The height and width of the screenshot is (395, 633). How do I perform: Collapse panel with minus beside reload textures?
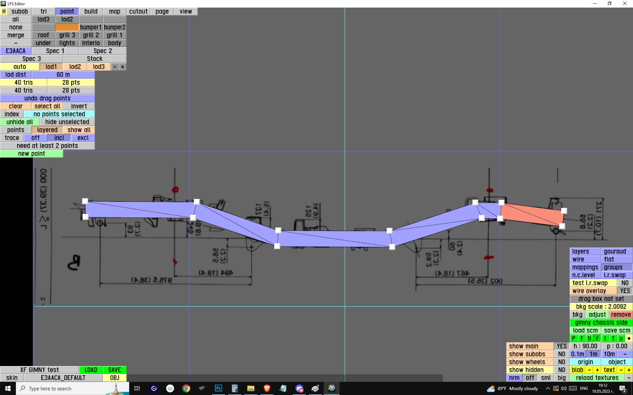click(629, 378)
